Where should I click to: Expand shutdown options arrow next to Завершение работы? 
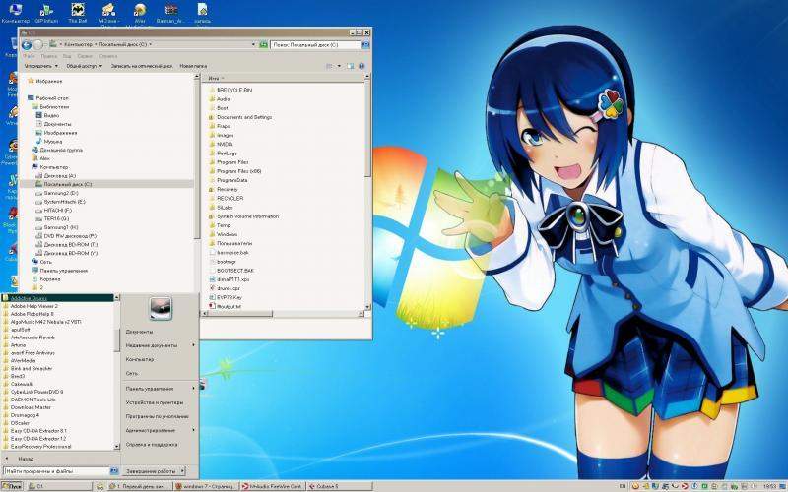(183, 471)
